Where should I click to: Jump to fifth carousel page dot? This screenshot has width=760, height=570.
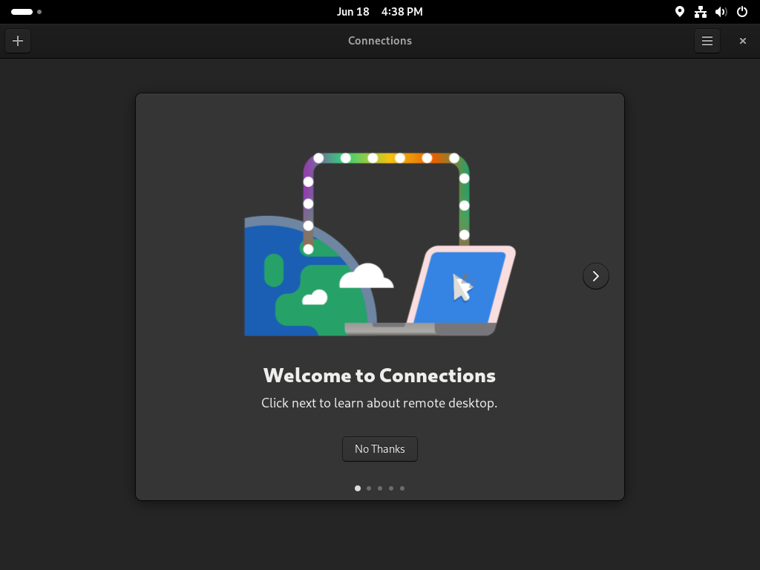(402, 488)
